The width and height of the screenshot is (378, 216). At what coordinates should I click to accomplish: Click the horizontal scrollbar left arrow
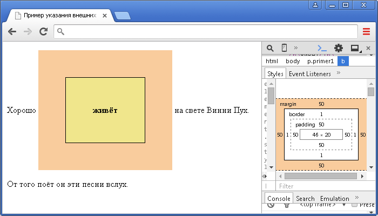pos(280,176)
